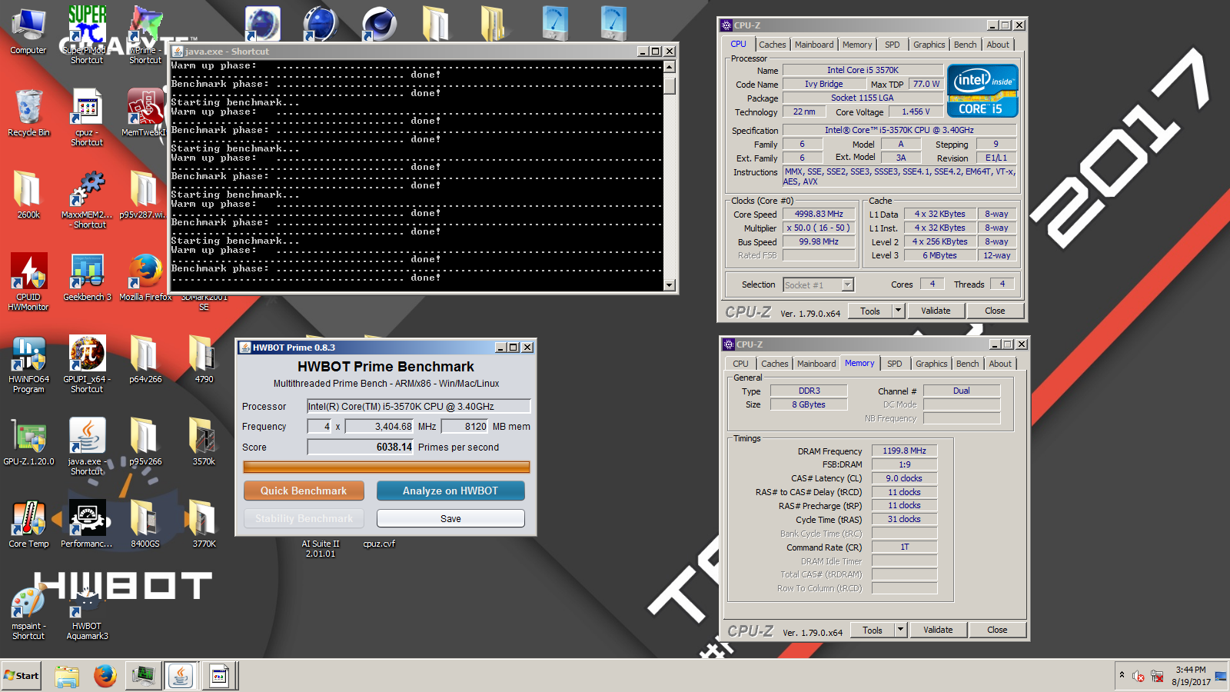Switch to Mainboard tab in top CPU-Z
1230x692 pixels.
[x=814, y=45]
